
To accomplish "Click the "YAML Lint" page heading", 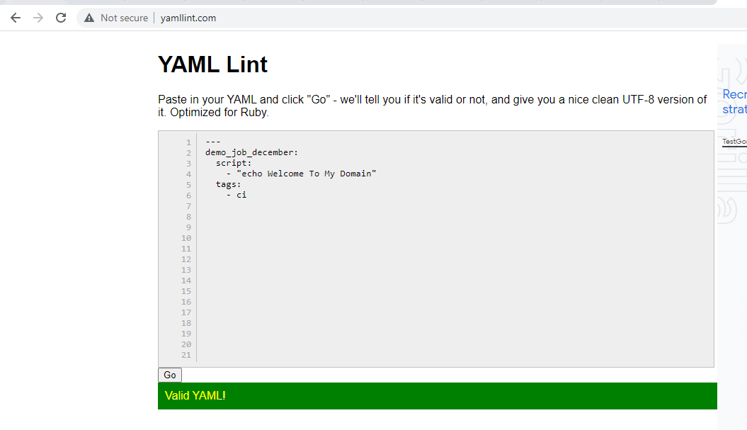I will coord(212,64).
